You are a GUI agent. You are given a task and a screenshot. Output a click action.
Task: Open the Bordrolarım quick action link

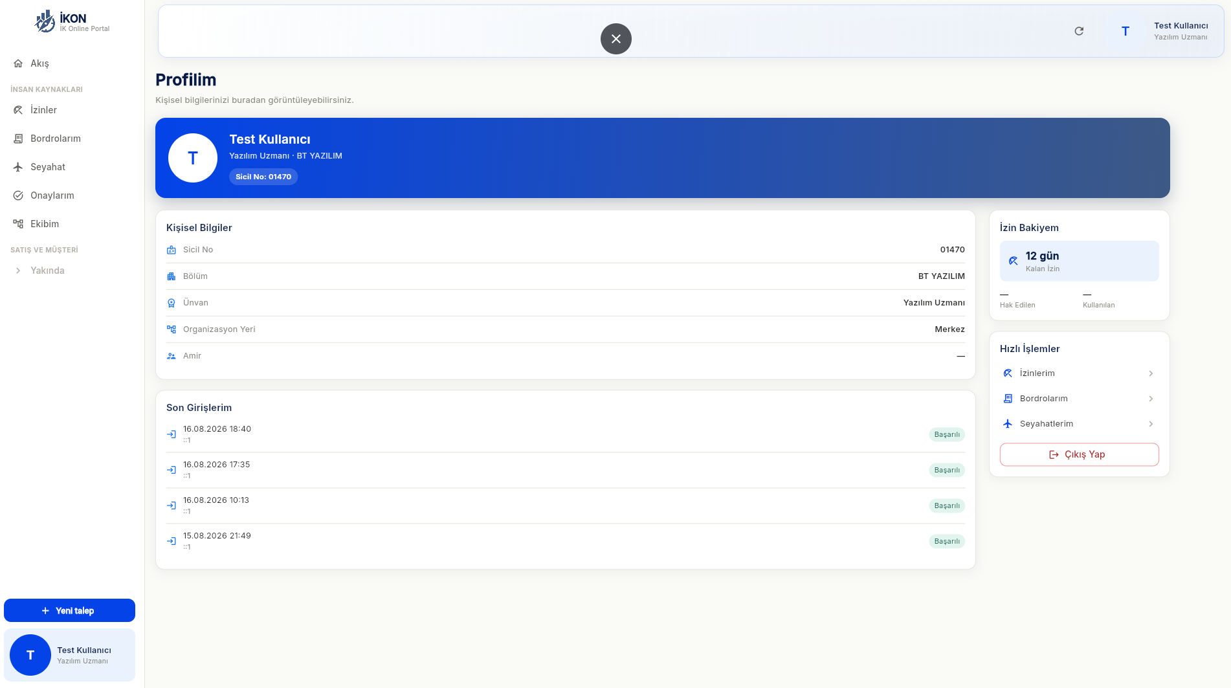tap(1079, 399)
